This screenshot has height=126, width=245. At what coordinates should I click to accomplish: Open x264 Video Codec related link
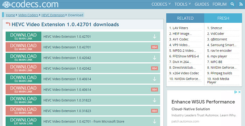(186, 73)
